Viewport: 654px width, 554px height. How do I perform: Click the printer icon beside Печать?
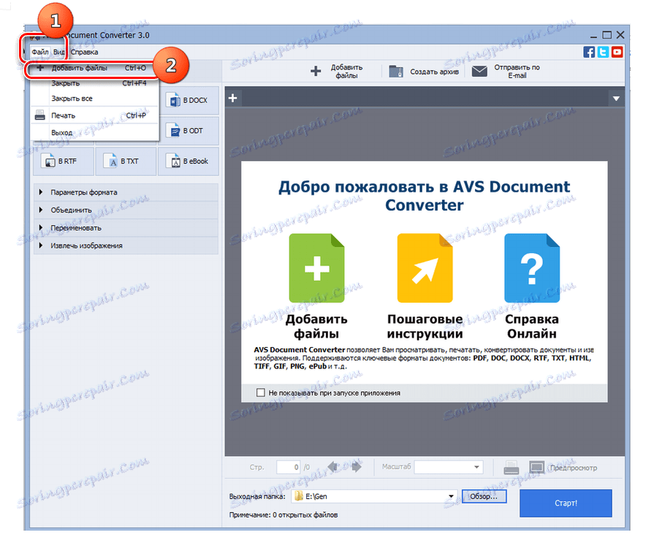[x=39, y=115]
